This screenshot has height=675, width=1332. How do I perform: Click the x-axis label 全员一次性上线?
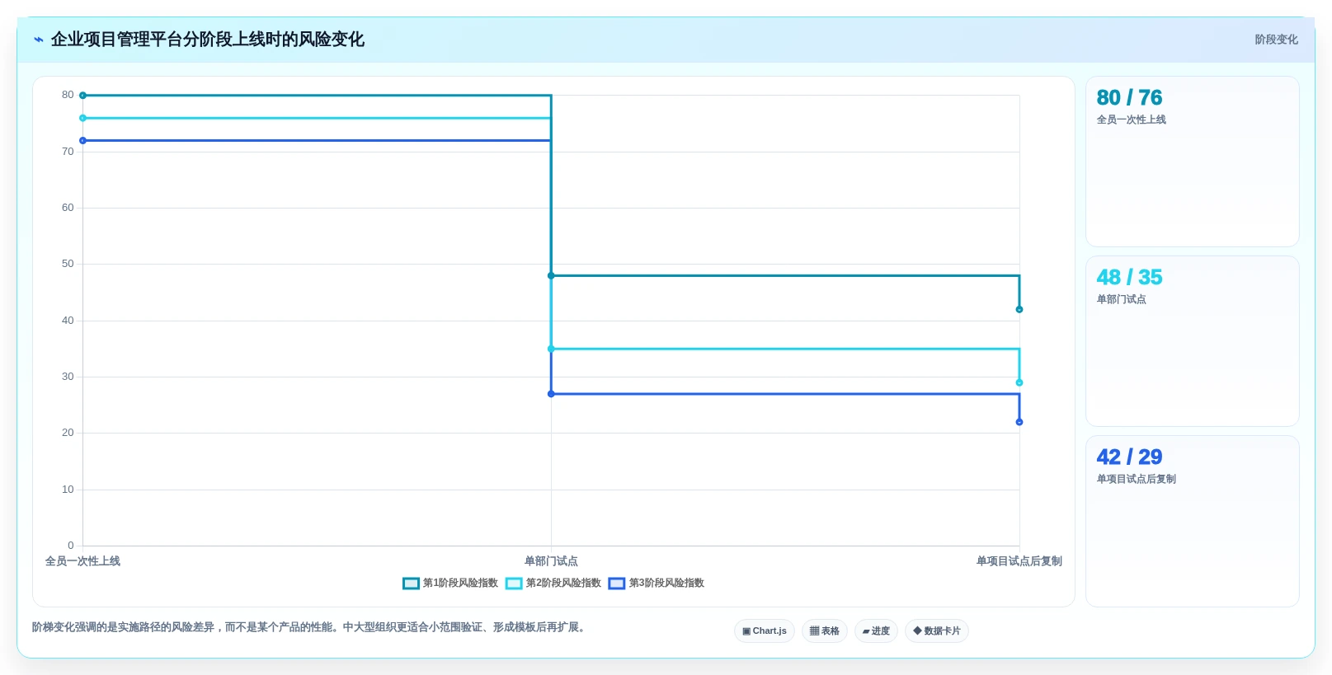82,561
